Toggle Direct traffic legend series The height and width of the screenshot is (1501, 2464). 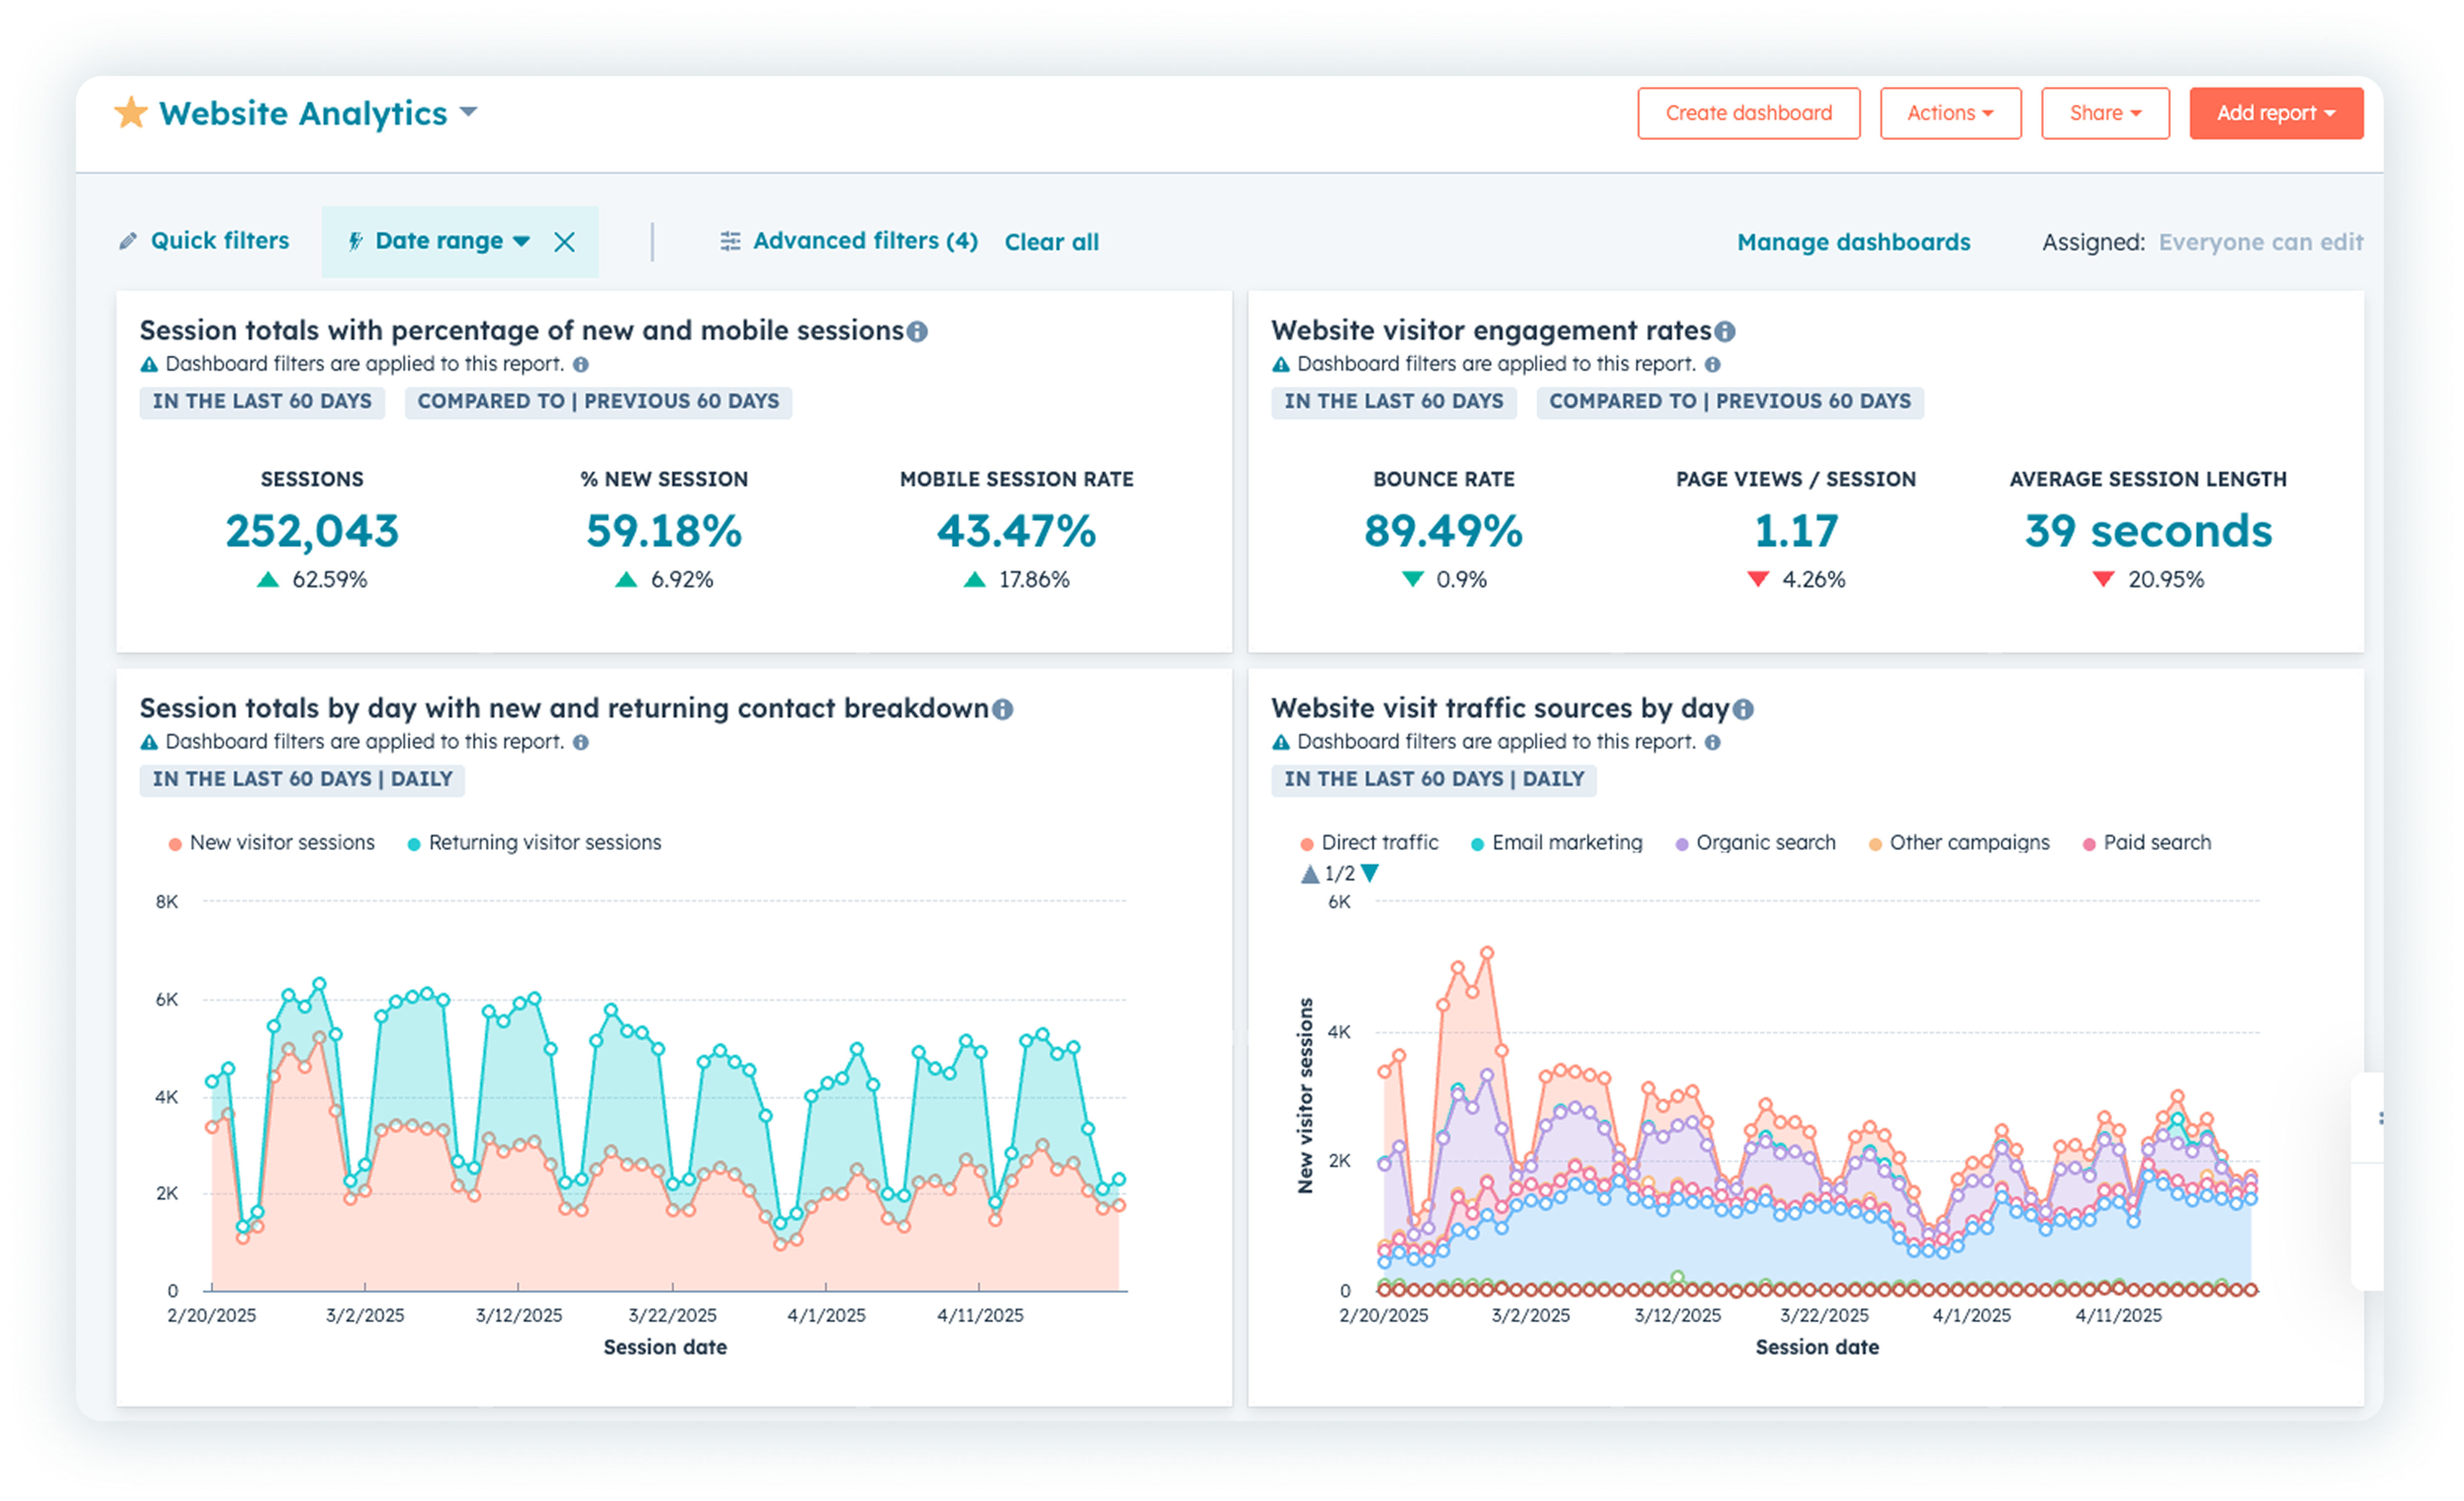1369,843
